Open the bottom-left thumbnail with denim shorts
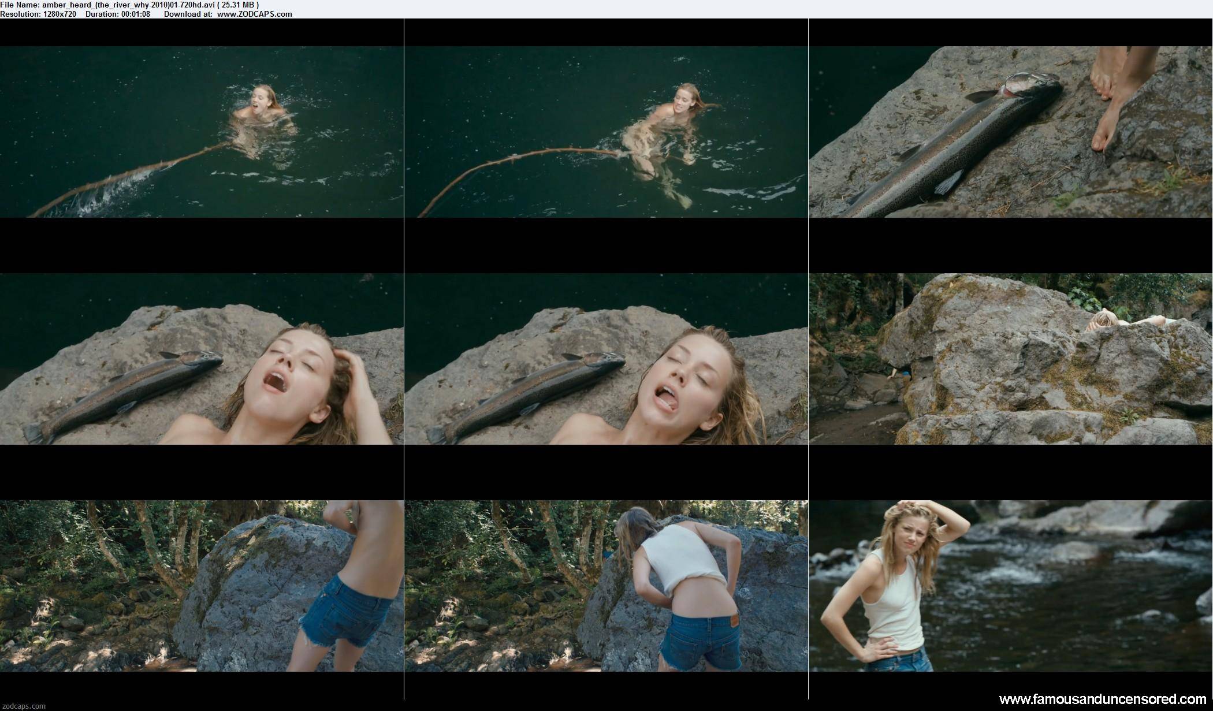Screen dimensions: 1213x711 coord(202,586)
